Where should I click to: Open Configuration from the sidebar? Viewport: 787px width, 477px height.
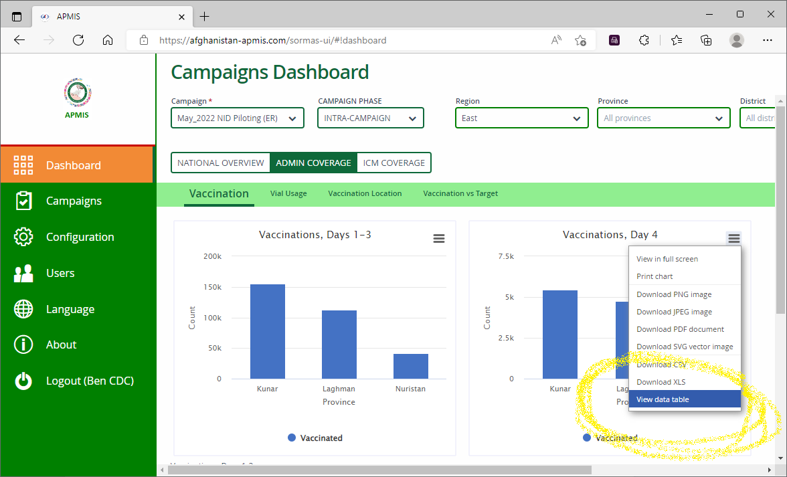click(23, 237)
